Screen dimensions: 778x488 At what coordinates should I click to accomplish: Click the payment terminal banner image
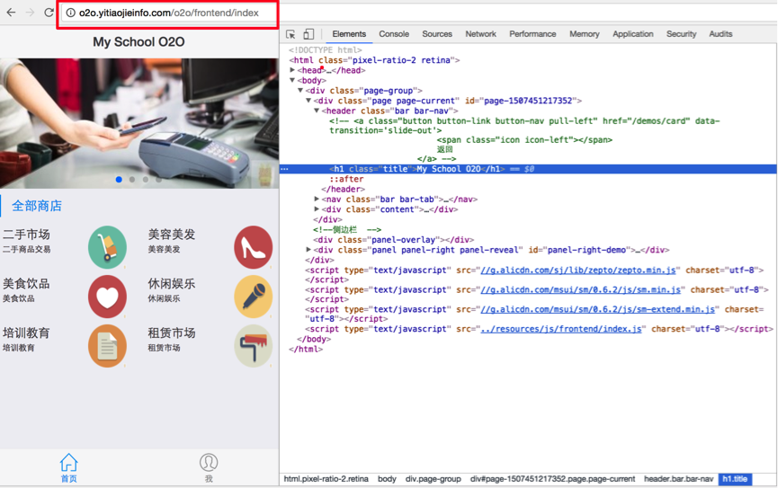pyautogui.click(x=139, y=123)
